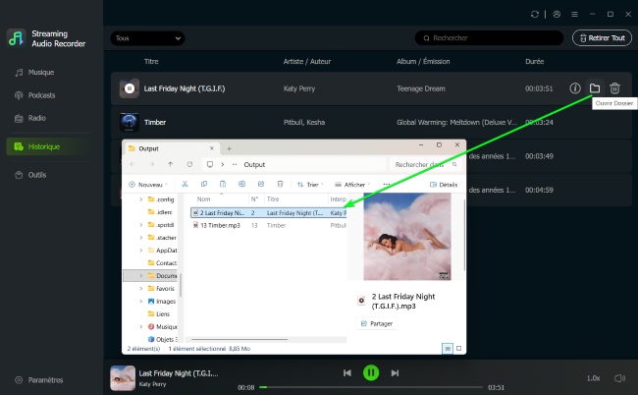Select the Liens folder in tree
Viewport: 638px width, 395px height.
pyautogui.click(x=159, y=314)
